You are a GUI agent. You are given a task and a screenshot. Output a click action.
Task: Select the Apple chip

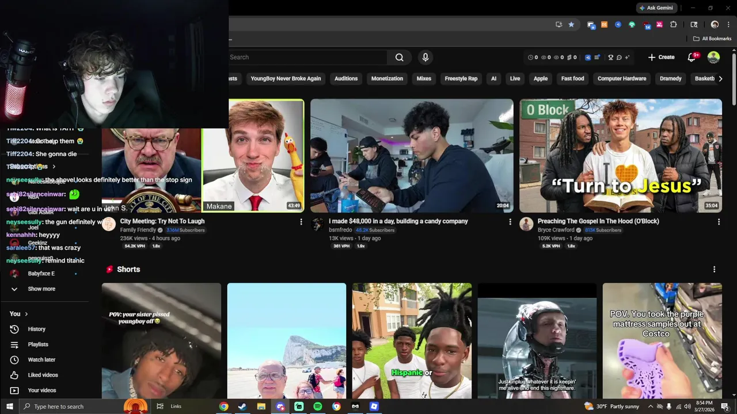[x=541, y=78]
